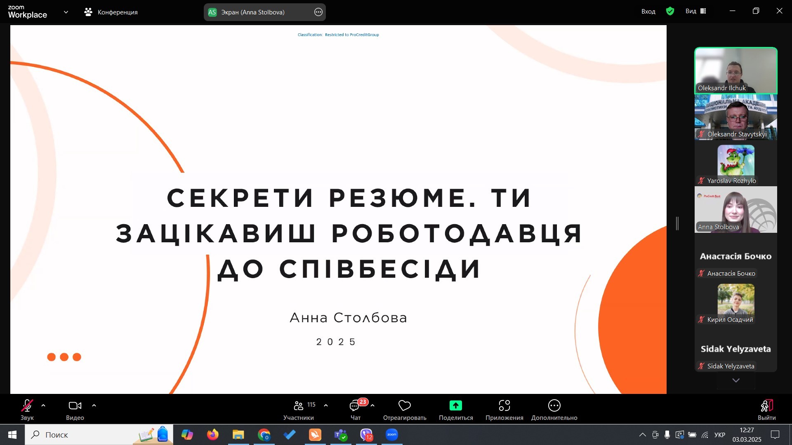Expand audio settings arrow beside mic
Image resolution: width=792 pixels, height=445 pixels.
(x=43, y=406)
